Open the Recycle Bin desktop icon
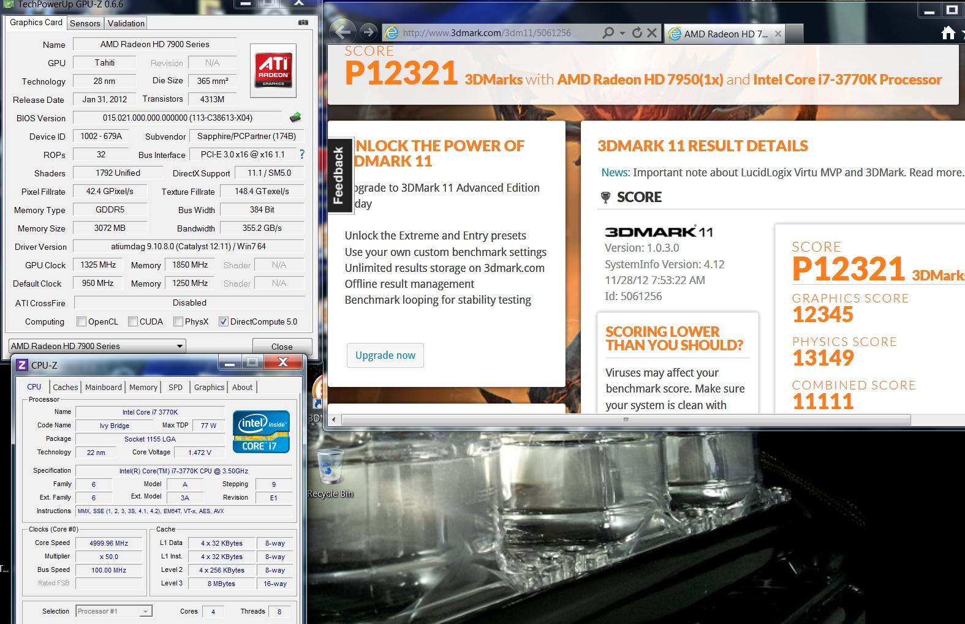This screenshot has height=624, width=965. click(x=331, y=473)
